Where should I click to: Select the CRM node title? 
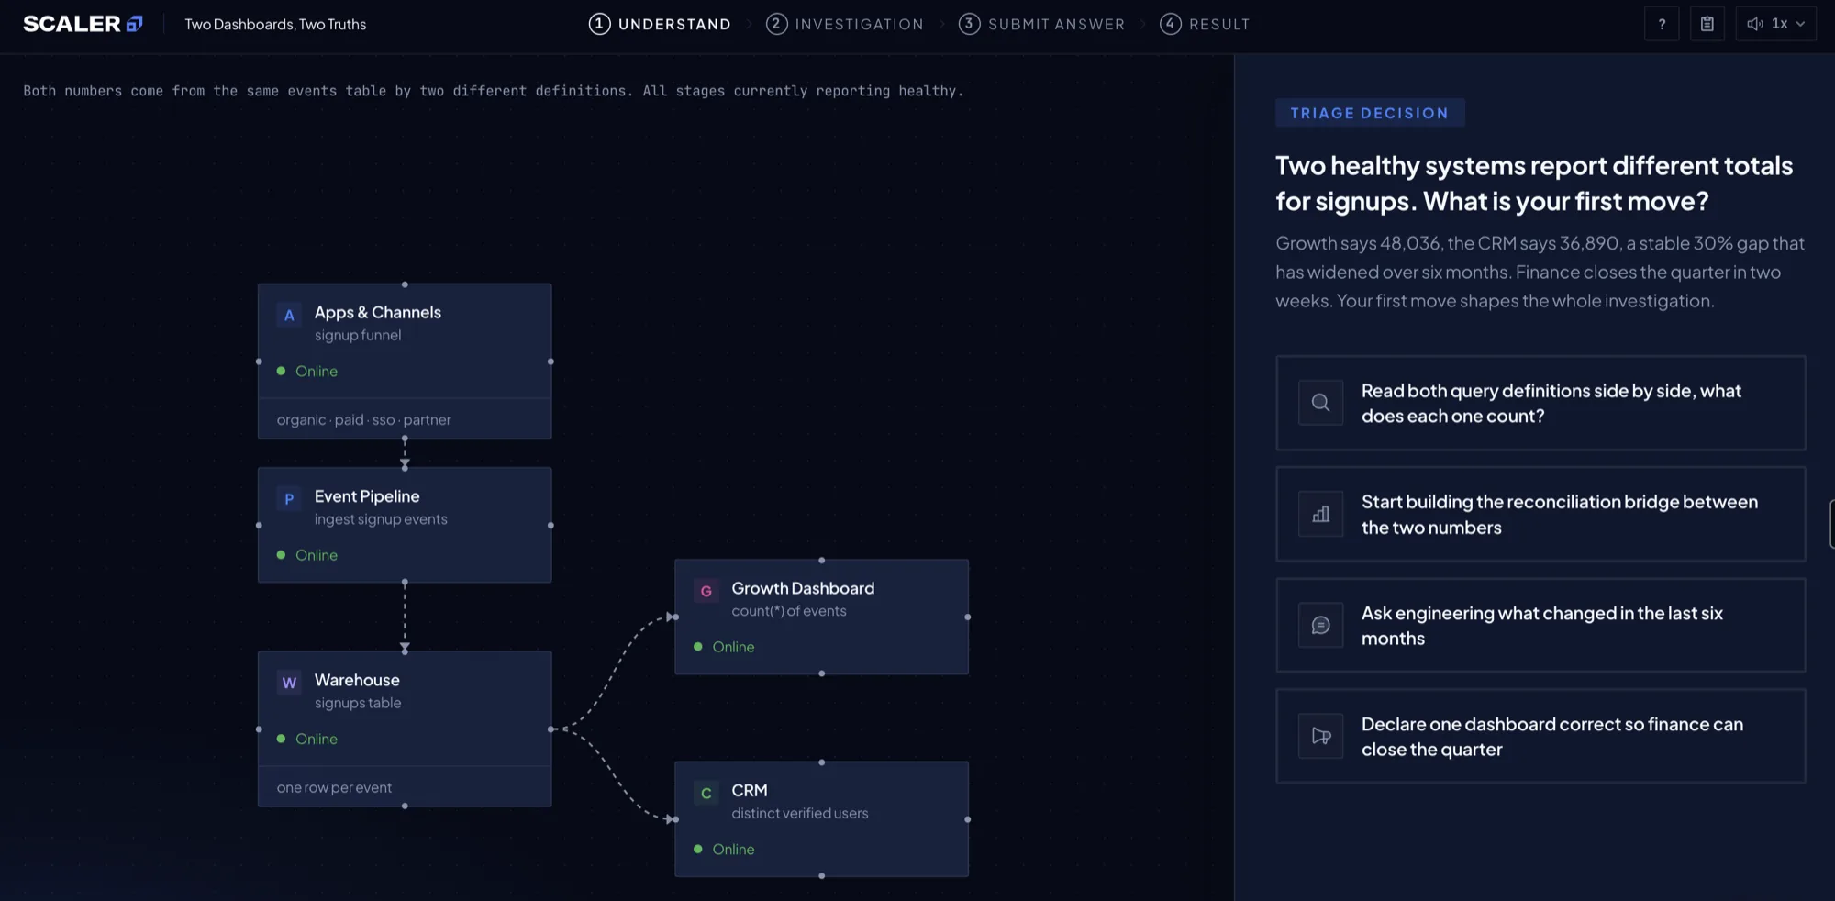pyautogui.click(x=750, y=790)
